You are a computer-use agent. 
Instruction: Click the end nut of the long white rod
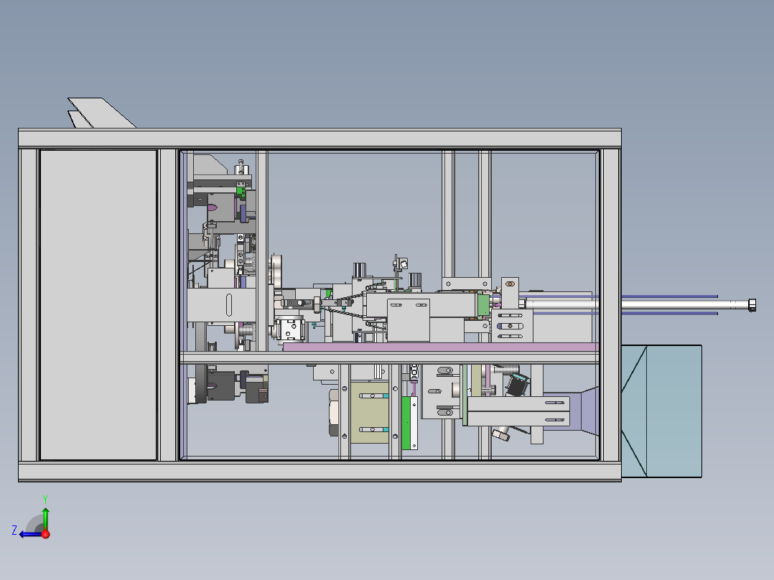[752, 305]
